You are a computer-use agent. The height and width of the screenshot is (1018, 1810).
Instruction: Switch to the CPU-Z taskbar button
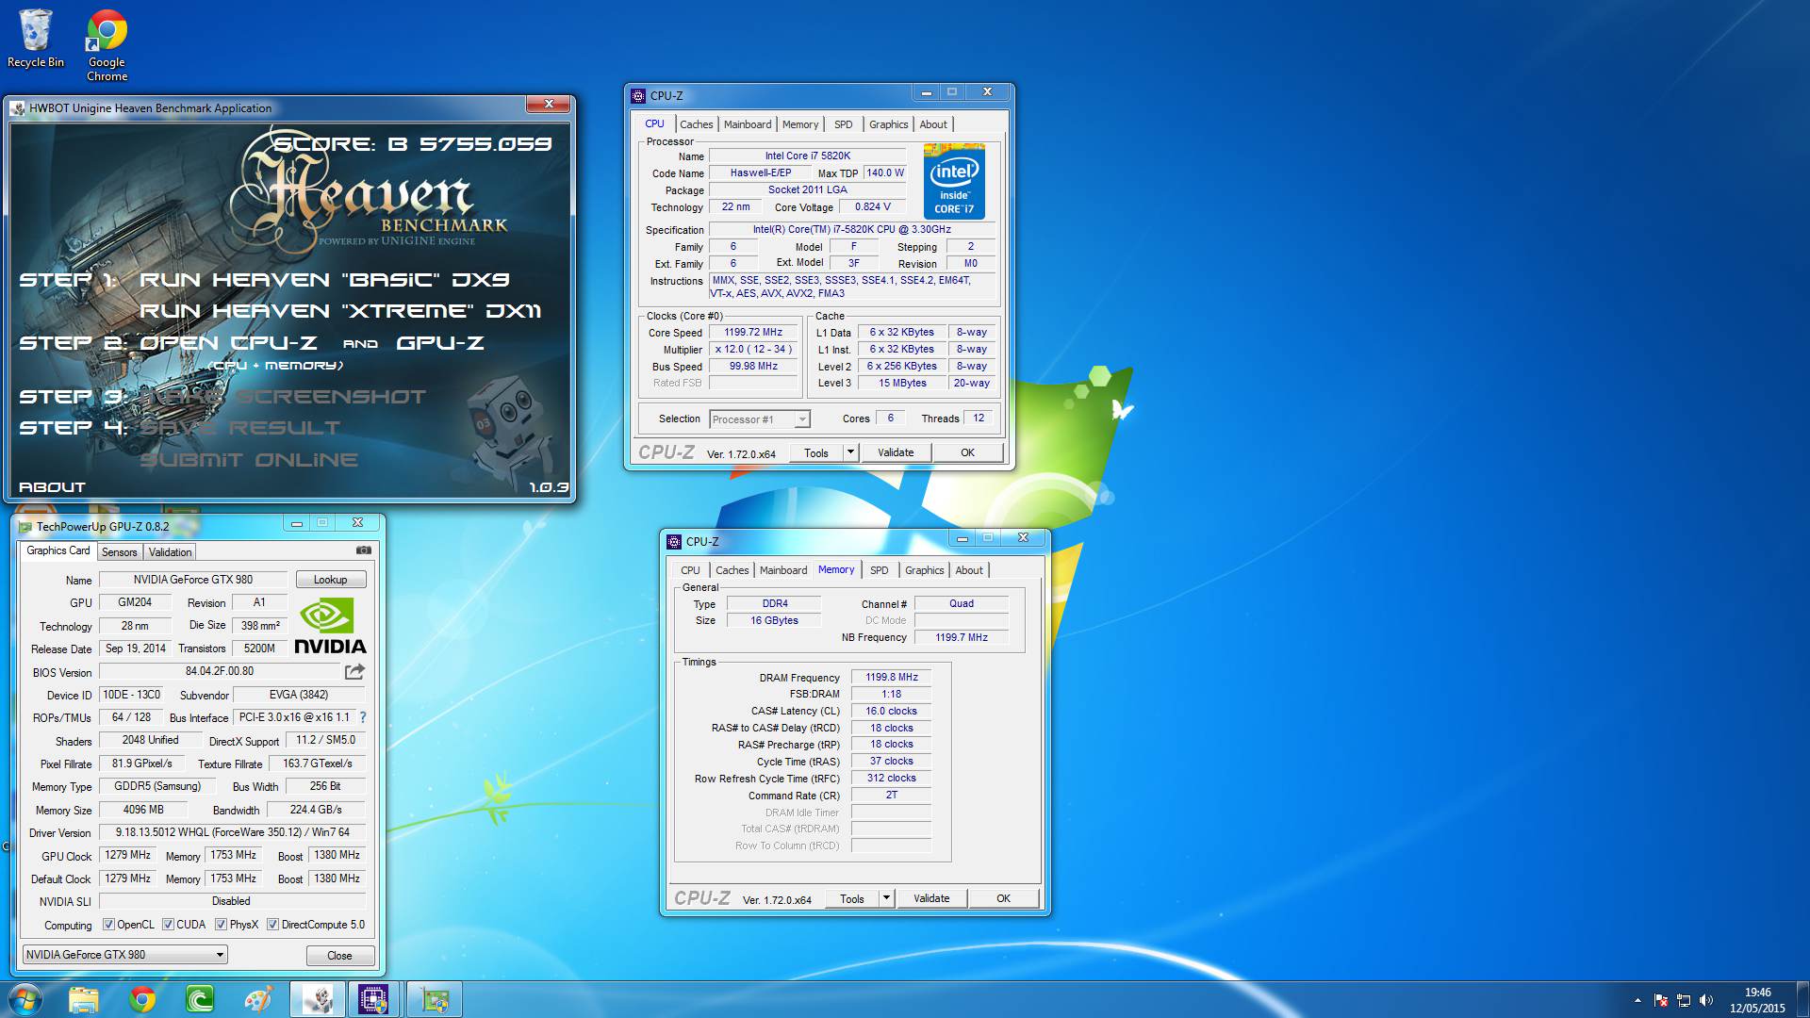pyautogui.click(x=374, y=999)
